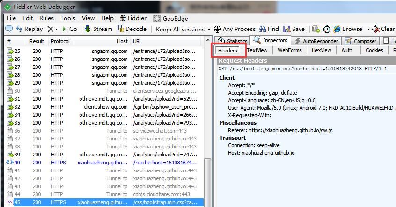Open the Fiddler menu item
This screenshot has width=396, height=207.
pos(133,18)
